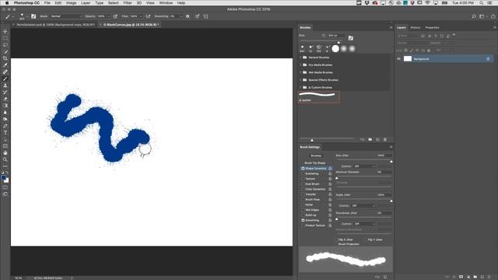Click the lock icon on the Background layer
The height and width of the screenshot is (280, 498).
point(488,59)
